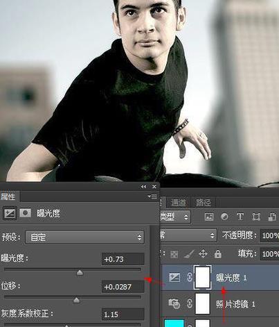Click the adjustment layer filter icon
This screenshot has height=327, width=279.
point(224,217)
